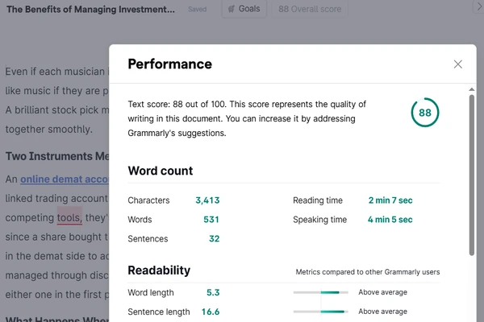Viewport: 484px width, 322px height.
Task: Open the Goals button
Action: (x=244, y=9)
